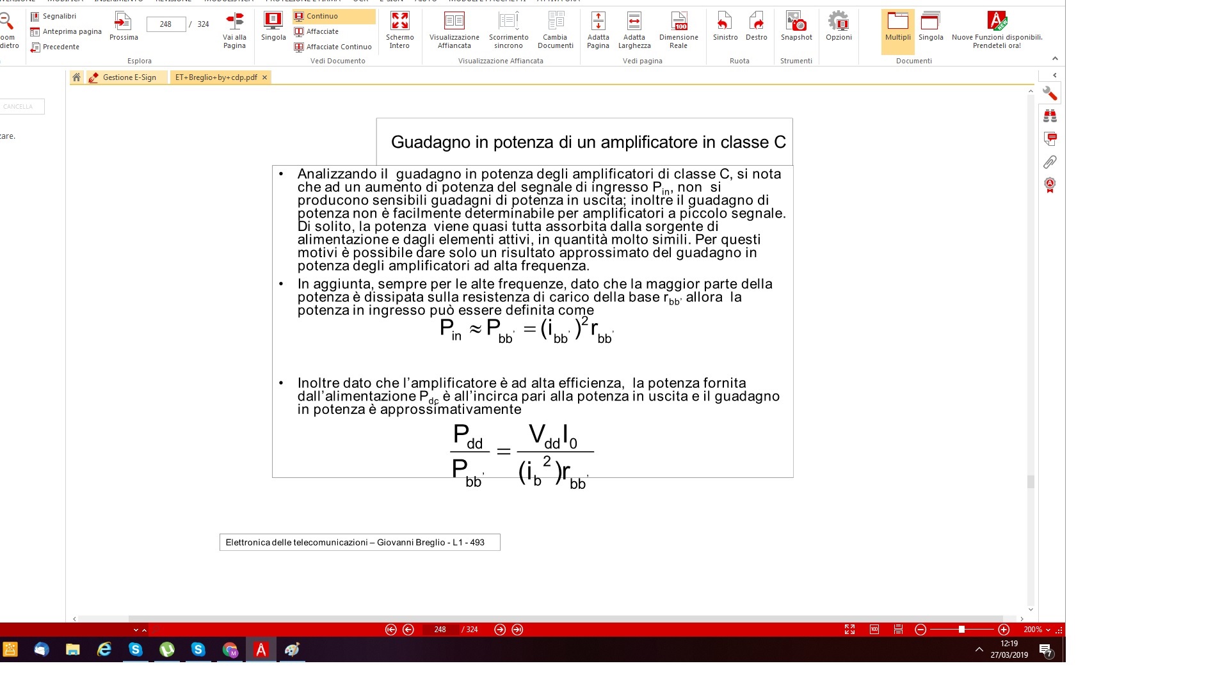The height and width of the screenshot is (691, 1229).
Task: Close the ET+Breglio+by+cdp.pdf tab
Action: (264, 77)
